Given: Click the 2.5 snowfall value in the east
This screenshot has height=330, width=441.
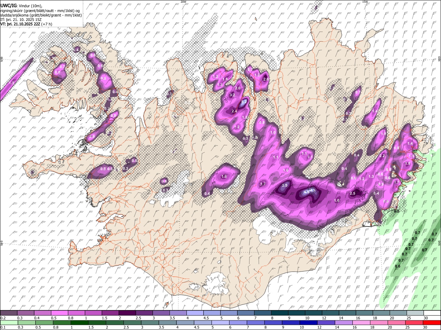Looking at the screenshot, I should (352, 194).
